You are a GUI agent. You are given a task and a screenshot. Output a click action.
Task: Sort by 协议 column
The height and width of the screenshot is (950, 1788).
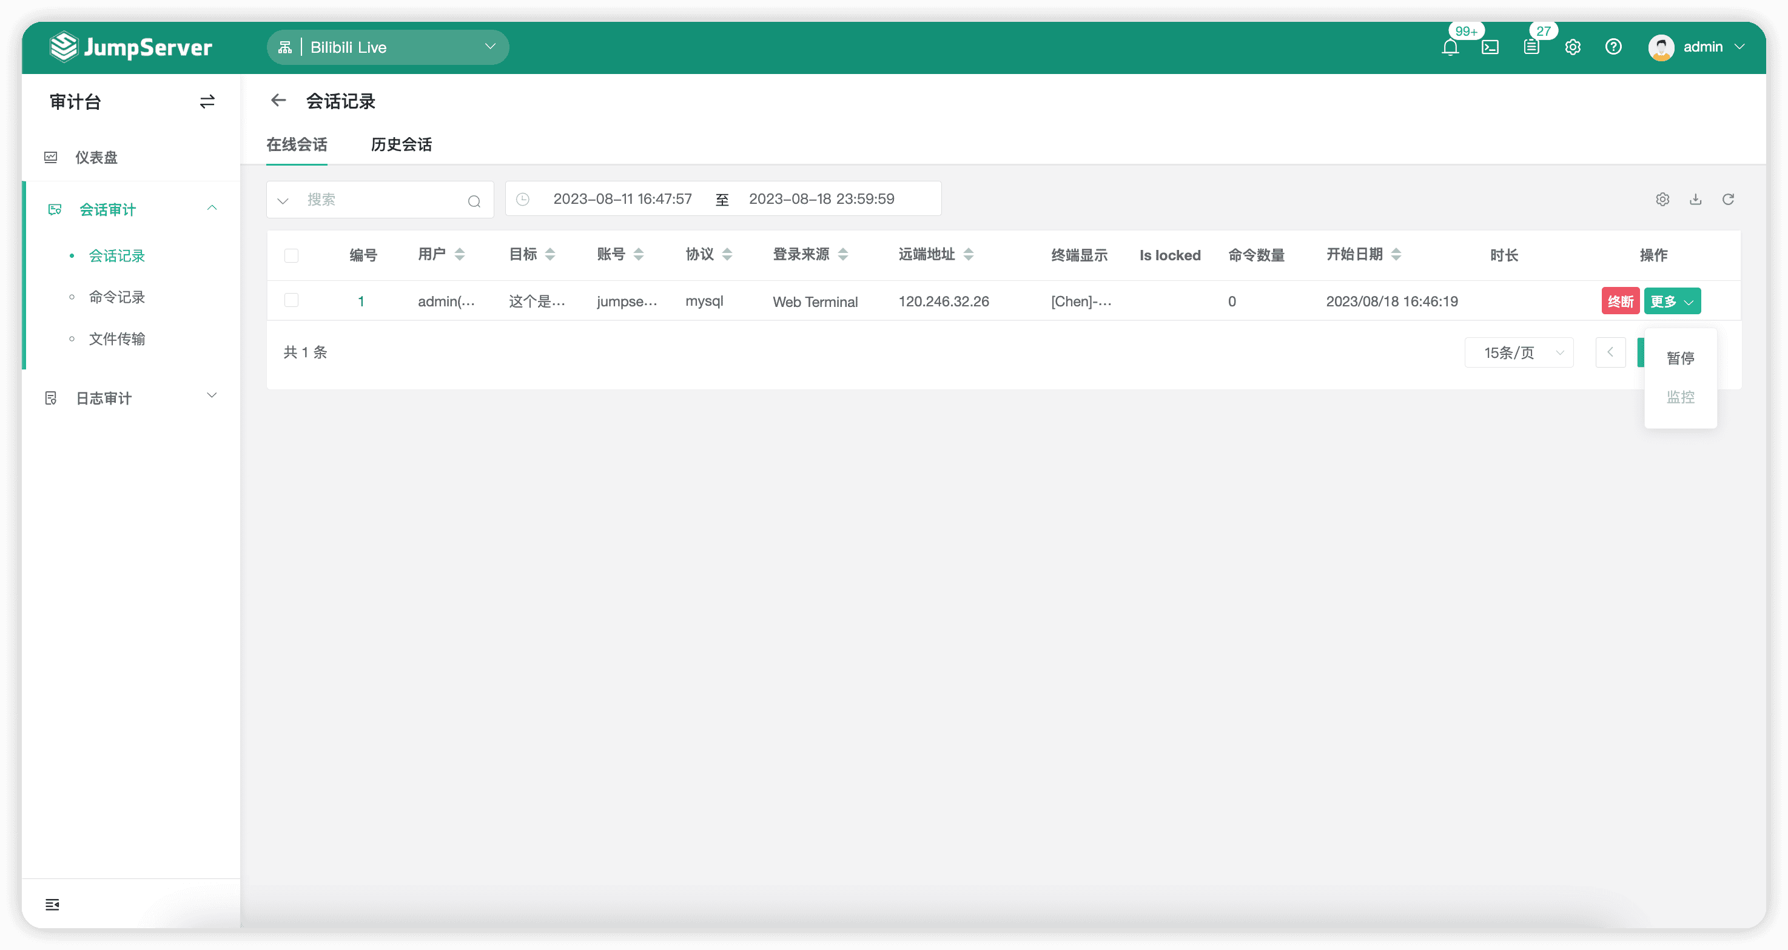[727, 255]
